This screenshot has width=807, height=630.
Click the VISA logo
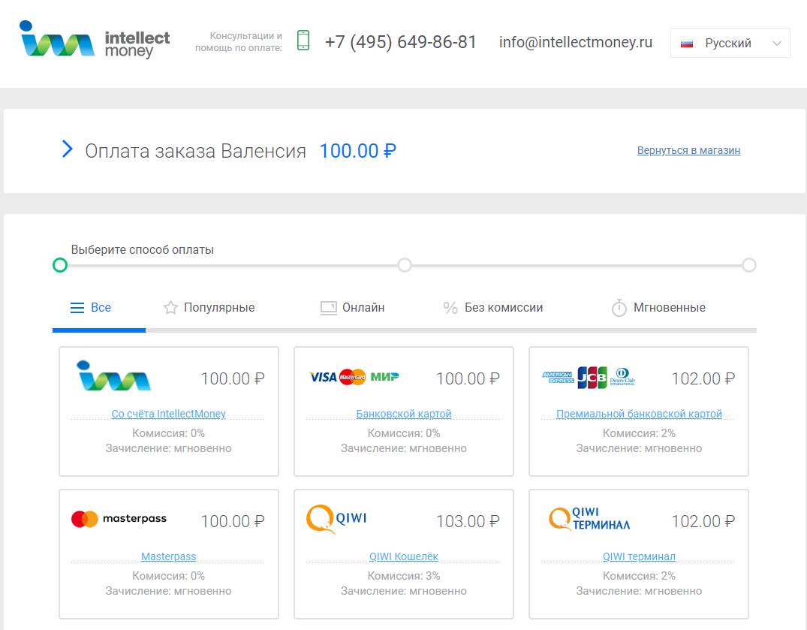[x=324, y=377]
